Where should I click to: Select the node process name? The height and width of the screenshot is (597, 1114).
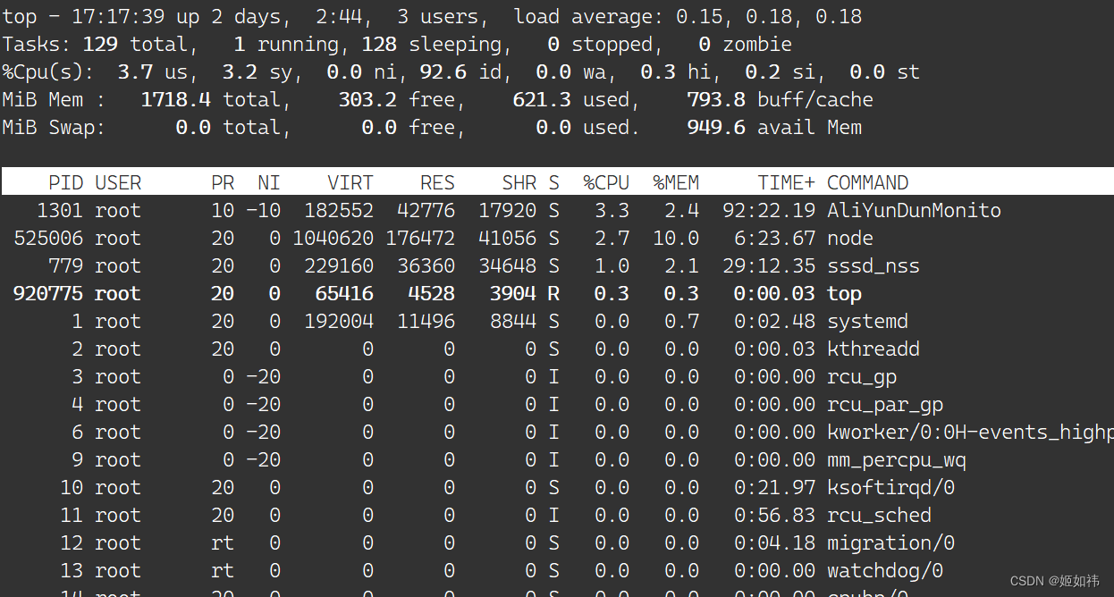[850, 239]
